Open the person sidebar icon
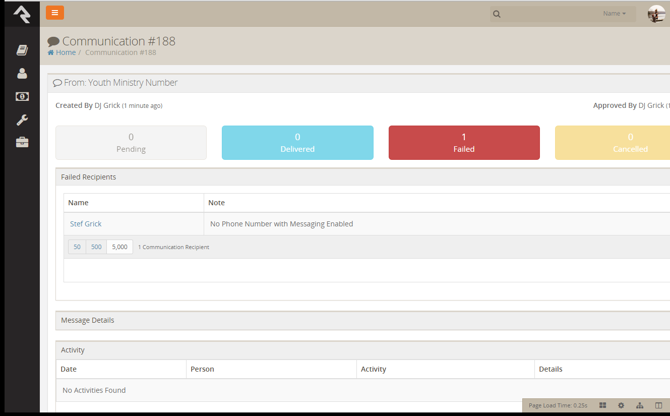 point(22,73)
